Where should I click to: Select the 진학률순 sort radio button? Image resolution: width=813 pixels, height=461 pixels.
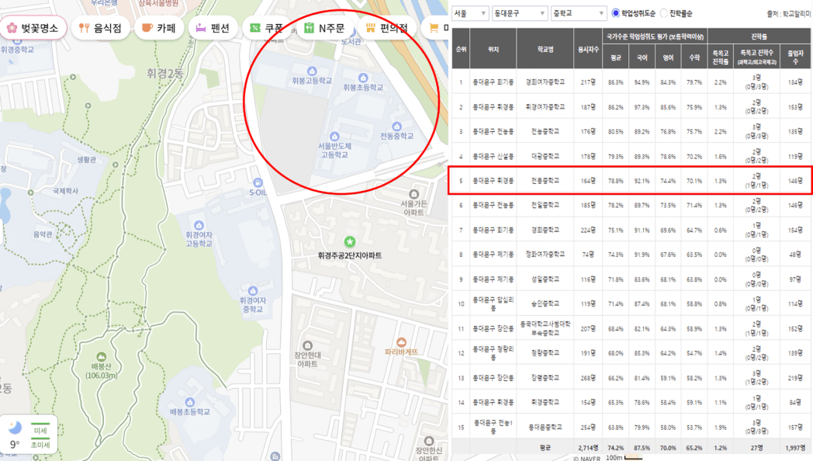click(664, 13)
